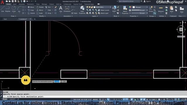Switch to Layout1 tab
Viewport: 187px width, 105px height.
12,99
